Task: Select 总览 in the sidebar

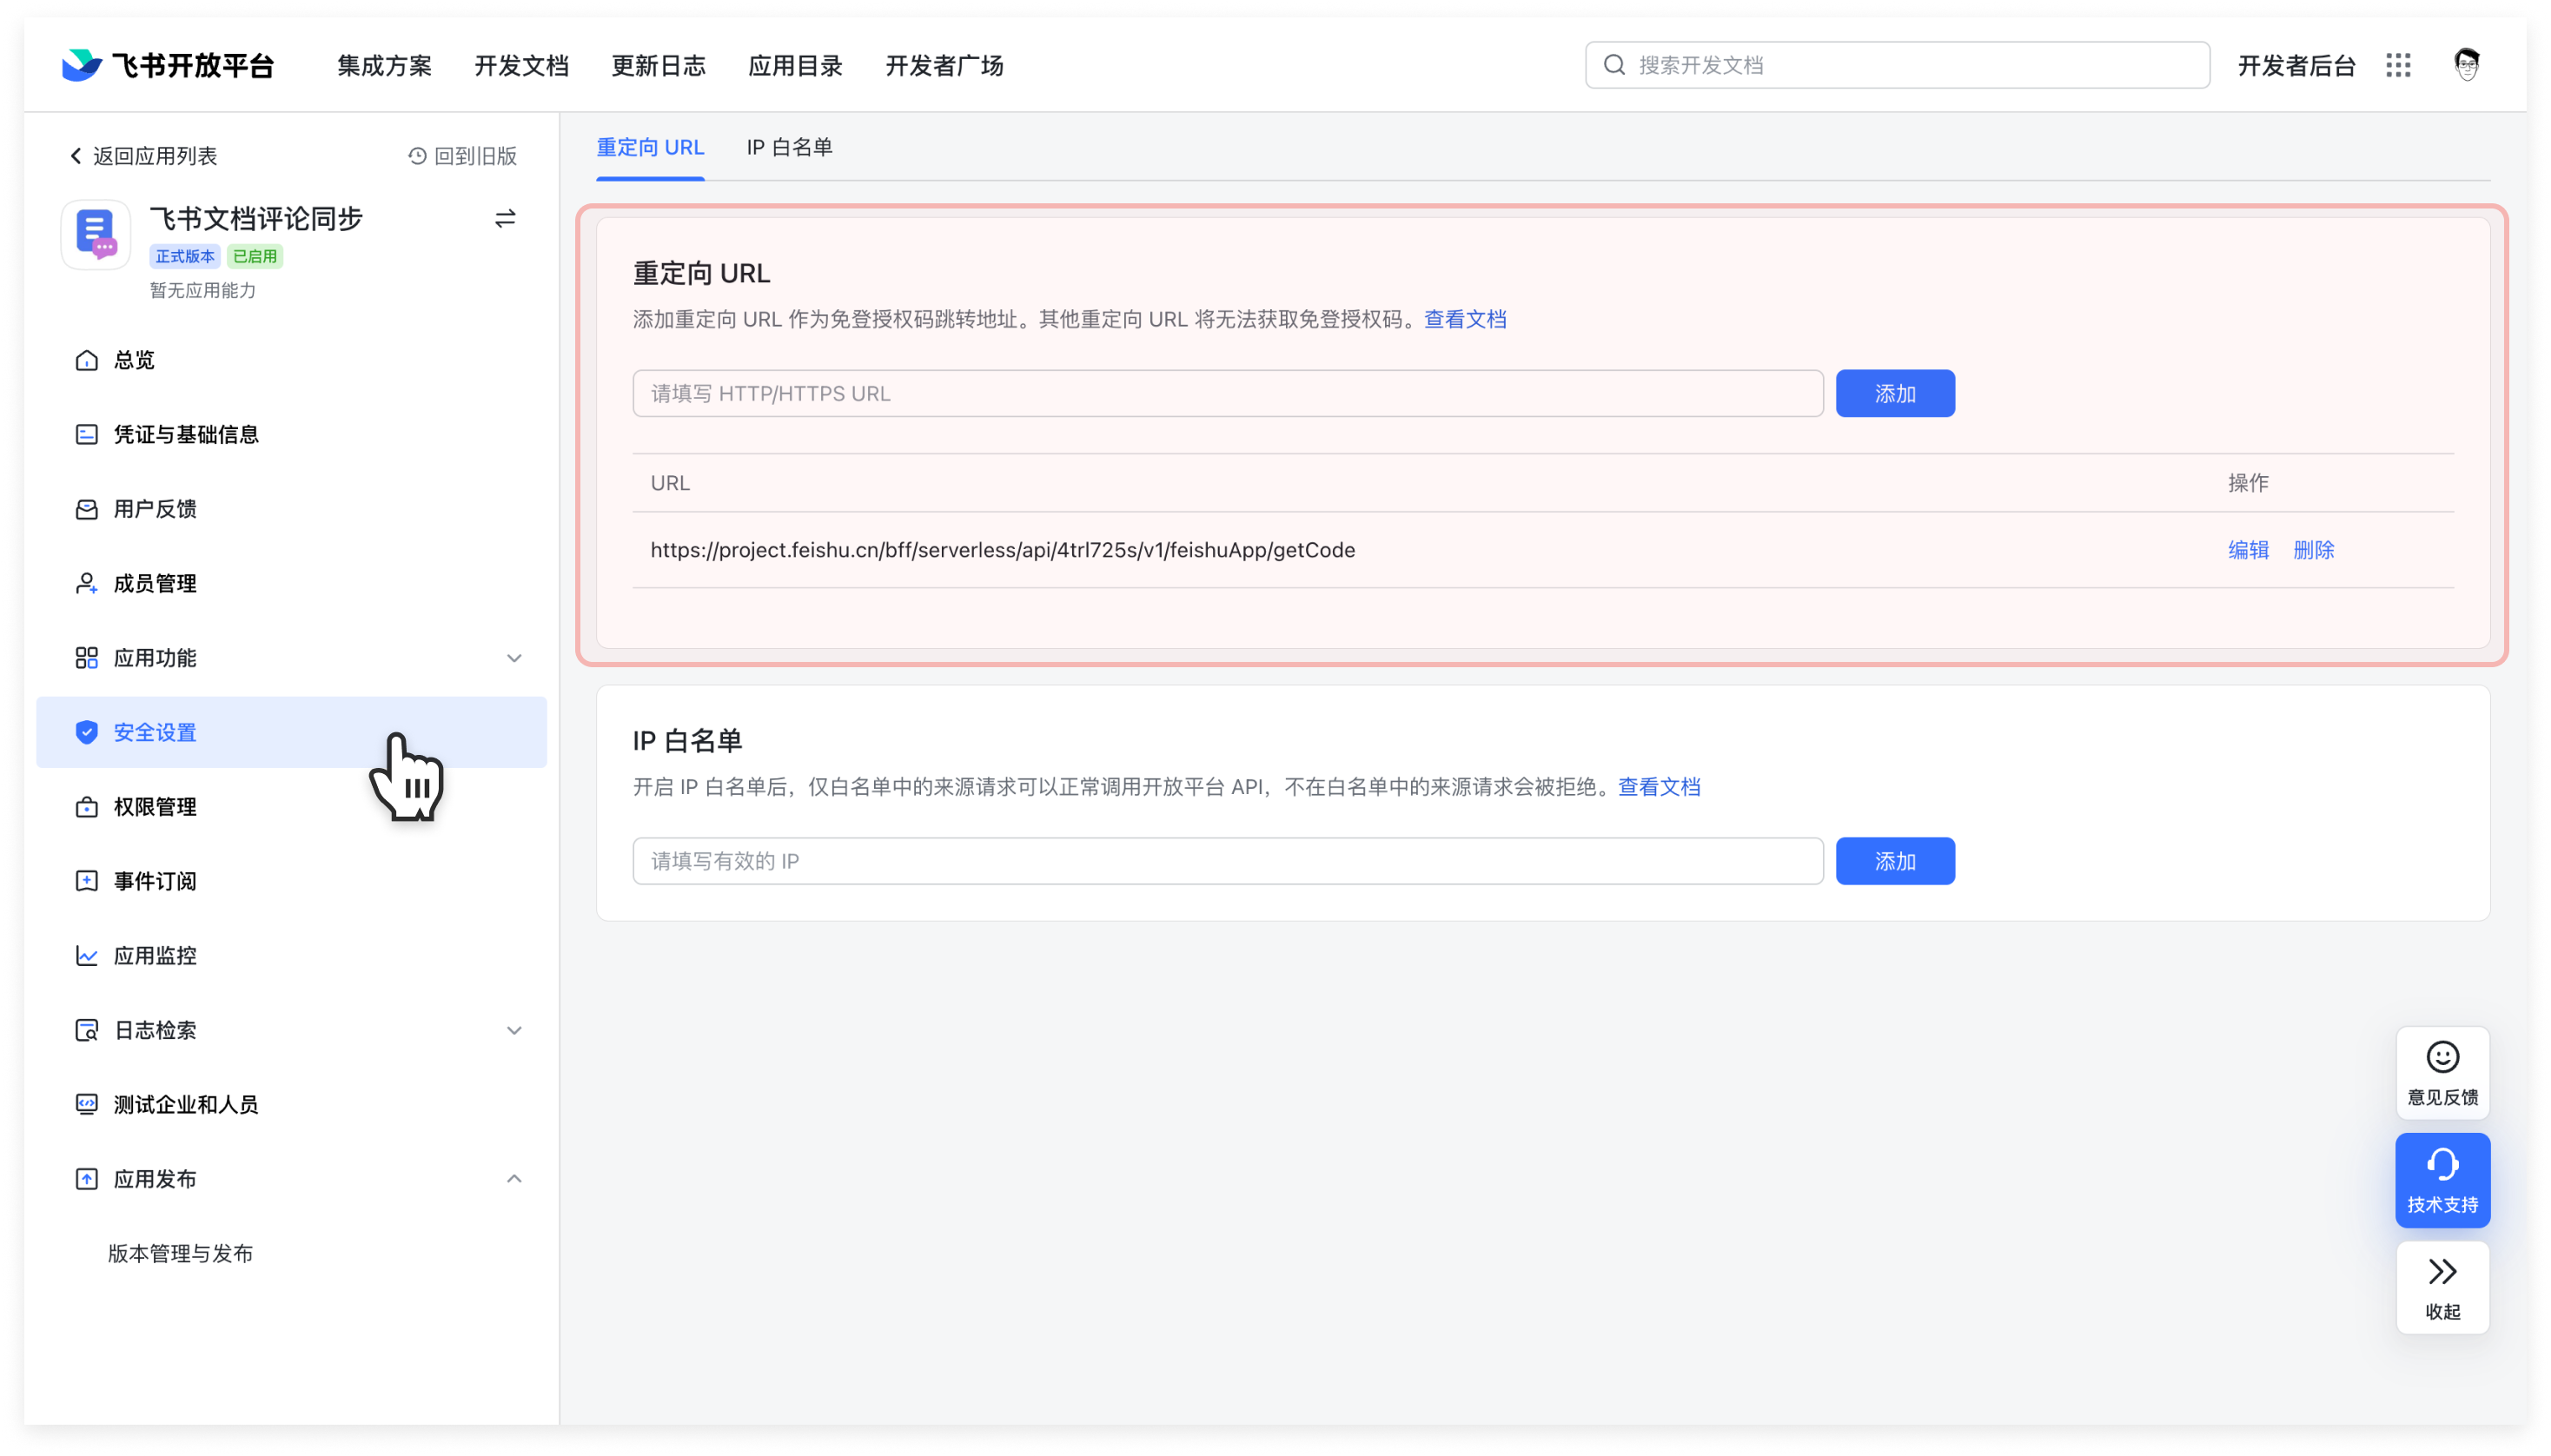Action: [291, 360]
